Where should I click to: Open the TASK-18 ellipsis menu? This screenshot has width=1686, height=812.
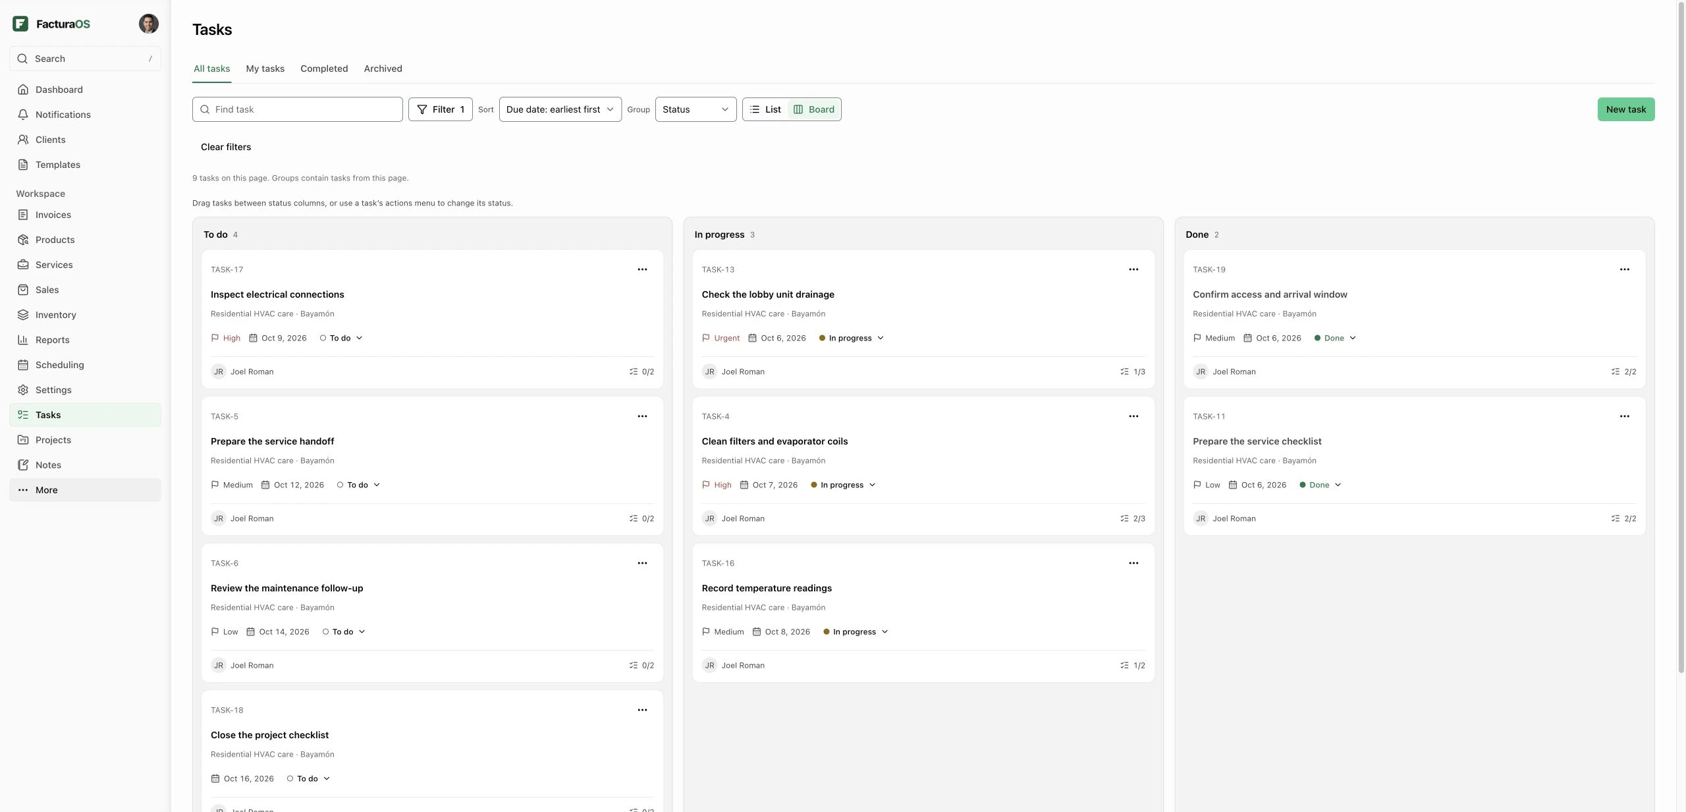click(x=642, y=710)
